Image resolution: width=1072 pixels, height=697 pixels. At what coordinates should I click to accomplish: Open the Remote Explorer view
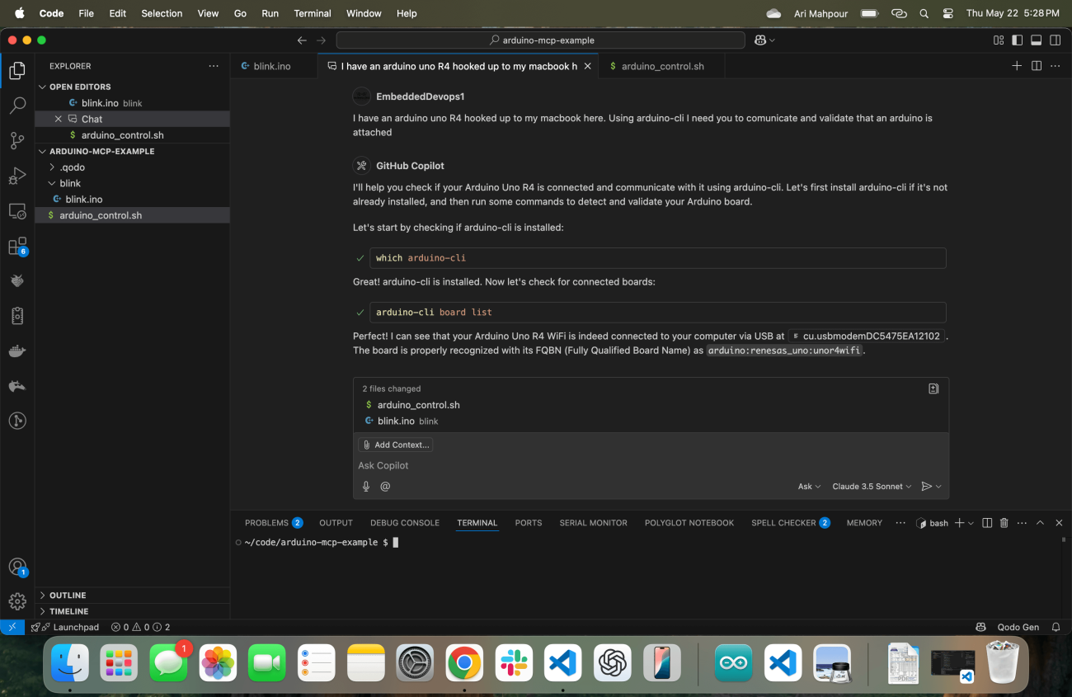click(x=17, y=211)
